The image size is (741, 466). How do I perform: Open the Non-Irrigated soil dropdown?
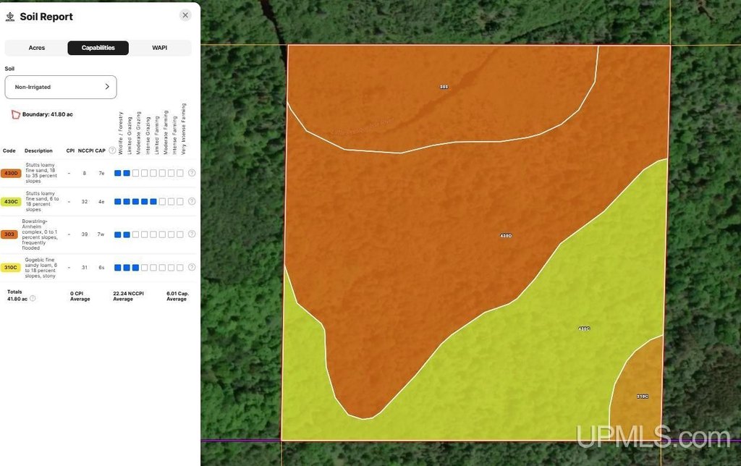61,87
